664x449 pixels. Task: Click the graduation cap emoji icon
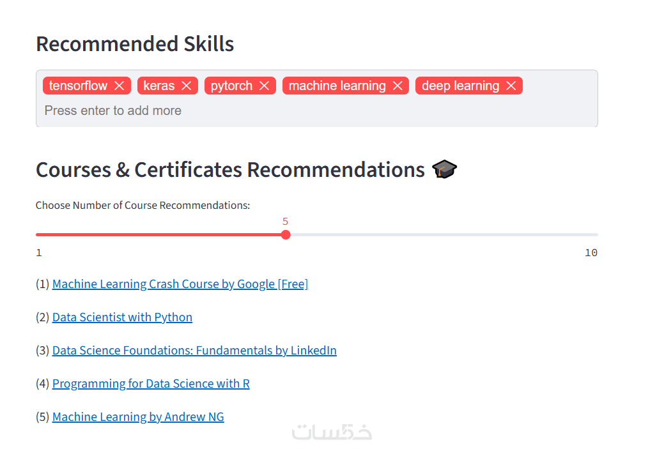(x=445, y=170)
